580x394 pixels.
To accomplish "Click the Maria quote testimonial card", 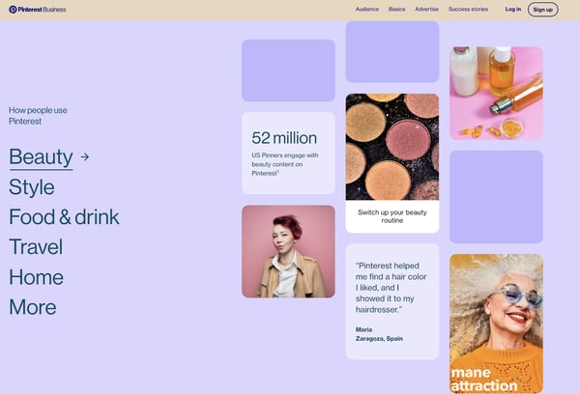I will pyautogui.click(x=392, y=301).
